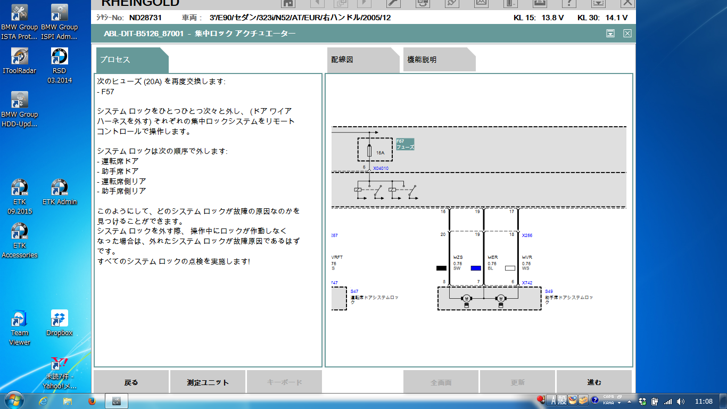Click the KL 30: 14.1 V voltage readout
727x409 pixels.
[602, 18]
